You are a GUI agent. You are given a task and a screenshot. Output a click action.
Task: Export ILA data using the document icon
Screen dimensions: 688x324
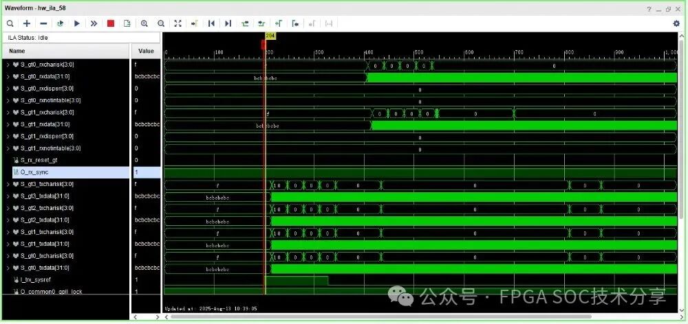127,23
